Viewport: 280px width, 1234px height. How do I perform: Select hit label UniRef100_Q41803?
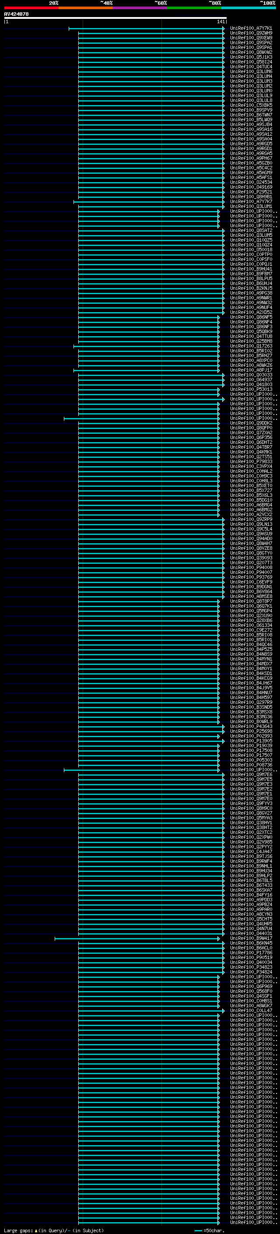click(251, 384)
